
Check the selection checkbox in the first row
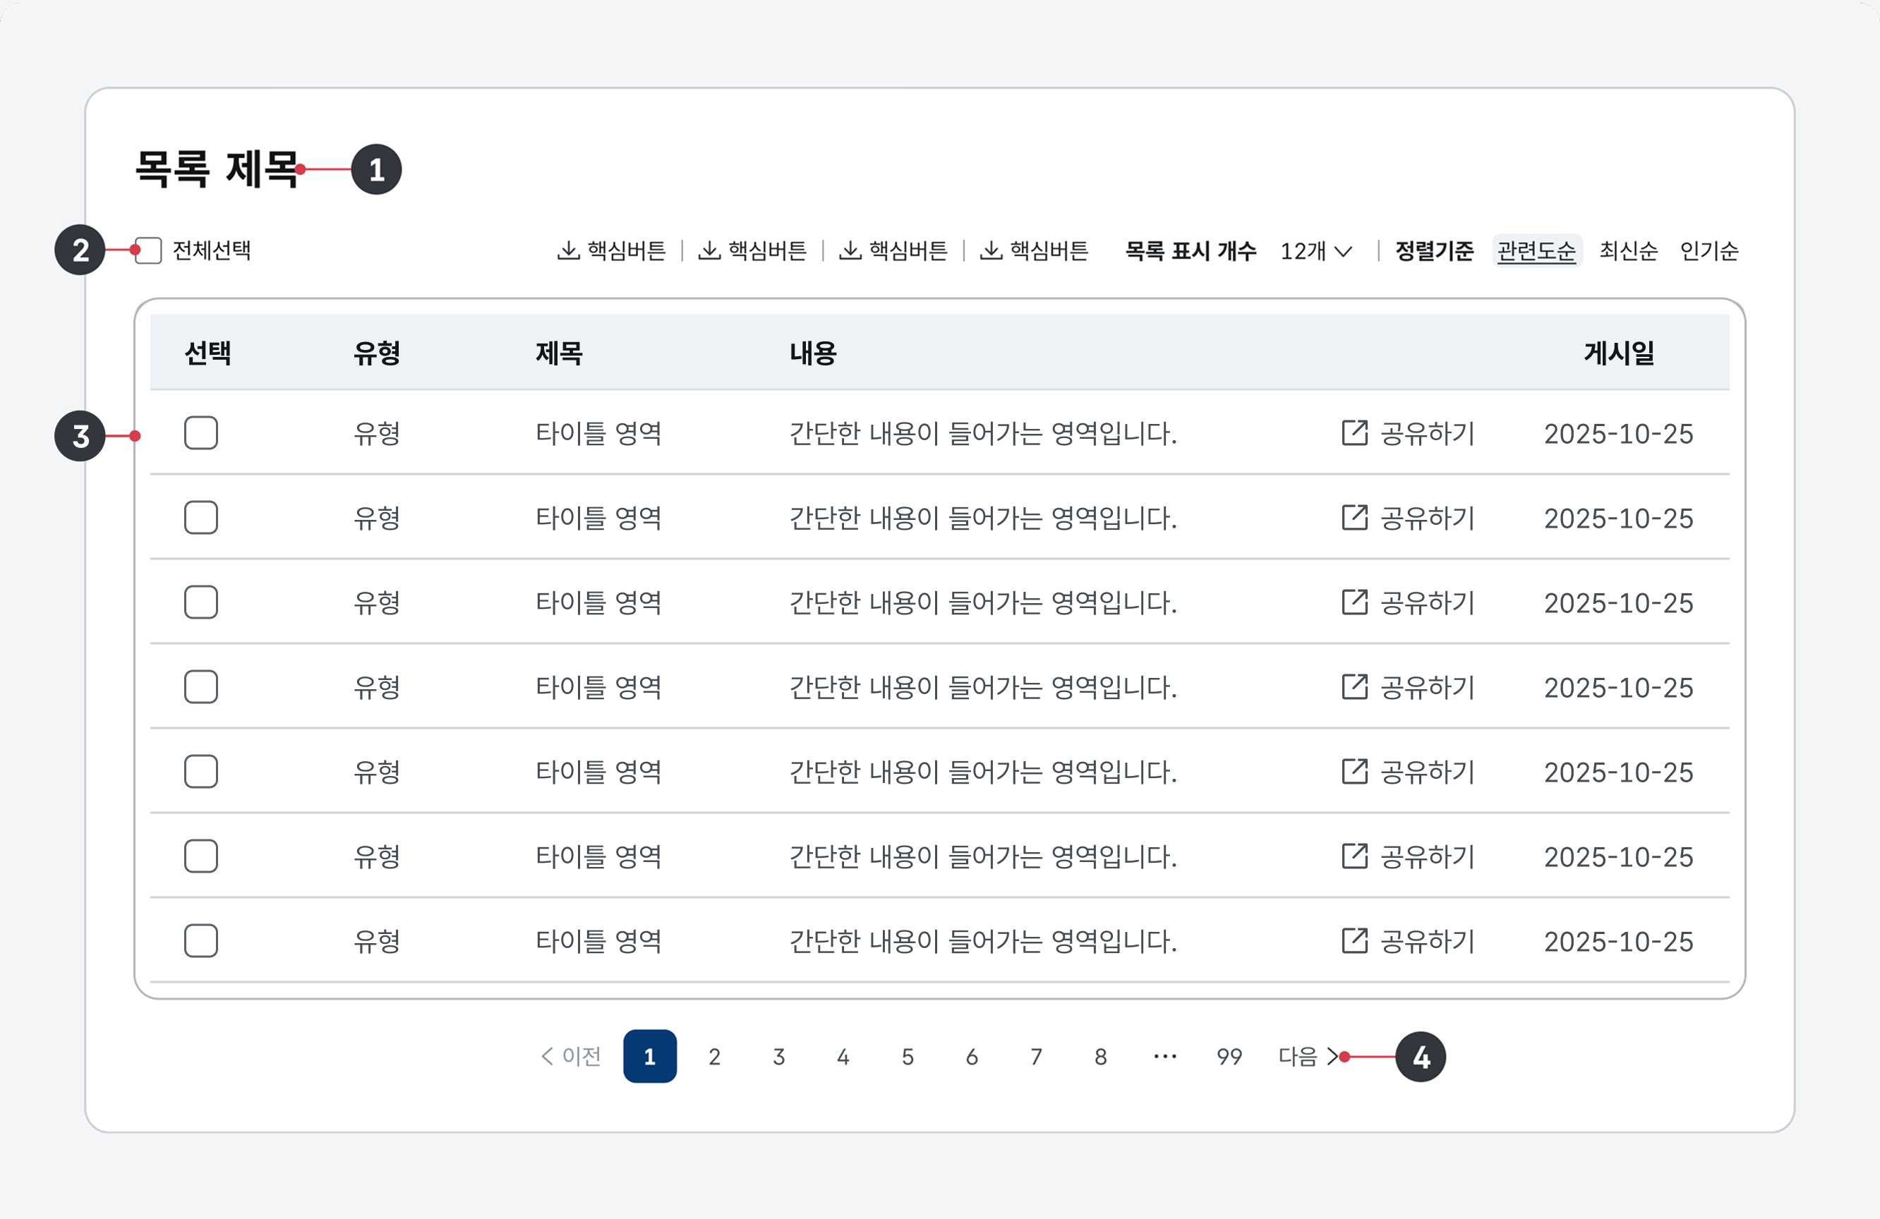(200, 432)
